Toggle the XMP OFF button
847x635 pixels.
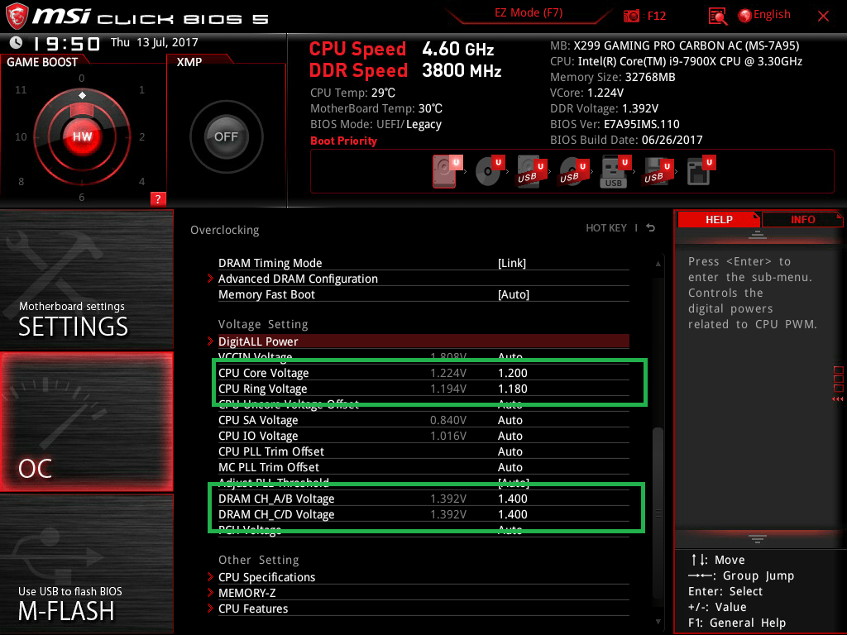point(226,136)
